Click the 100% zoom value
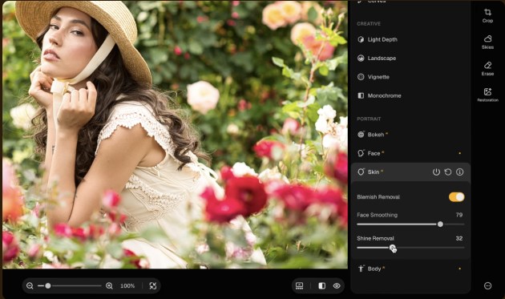505x299 pixels. pos(127,286)
